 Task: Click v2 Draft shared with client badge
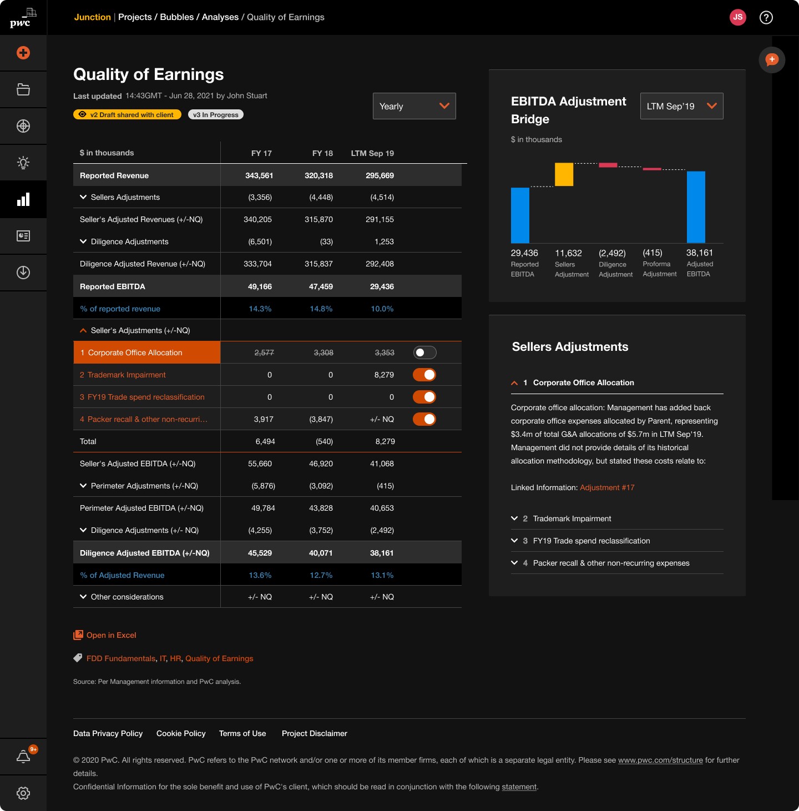pyautogui.click(x=127, y=114)
